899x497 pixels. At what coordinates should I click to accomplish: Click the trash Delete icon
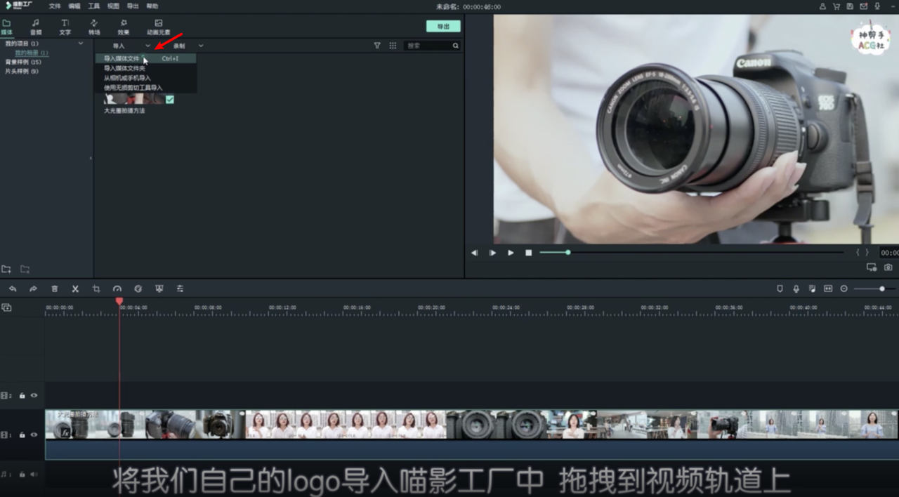click(54, 289)
